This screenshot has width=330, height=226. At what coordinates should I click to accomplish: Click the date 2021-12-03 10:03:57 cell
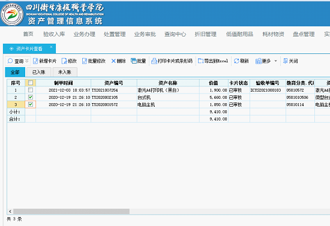[x=64, y=90]
